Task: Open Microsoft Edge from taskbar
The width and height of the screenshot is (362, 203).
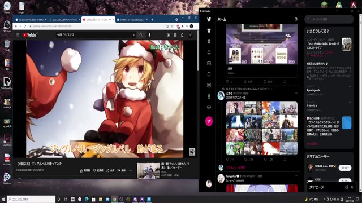Action: pyautogui.click(x=87, y=199)
